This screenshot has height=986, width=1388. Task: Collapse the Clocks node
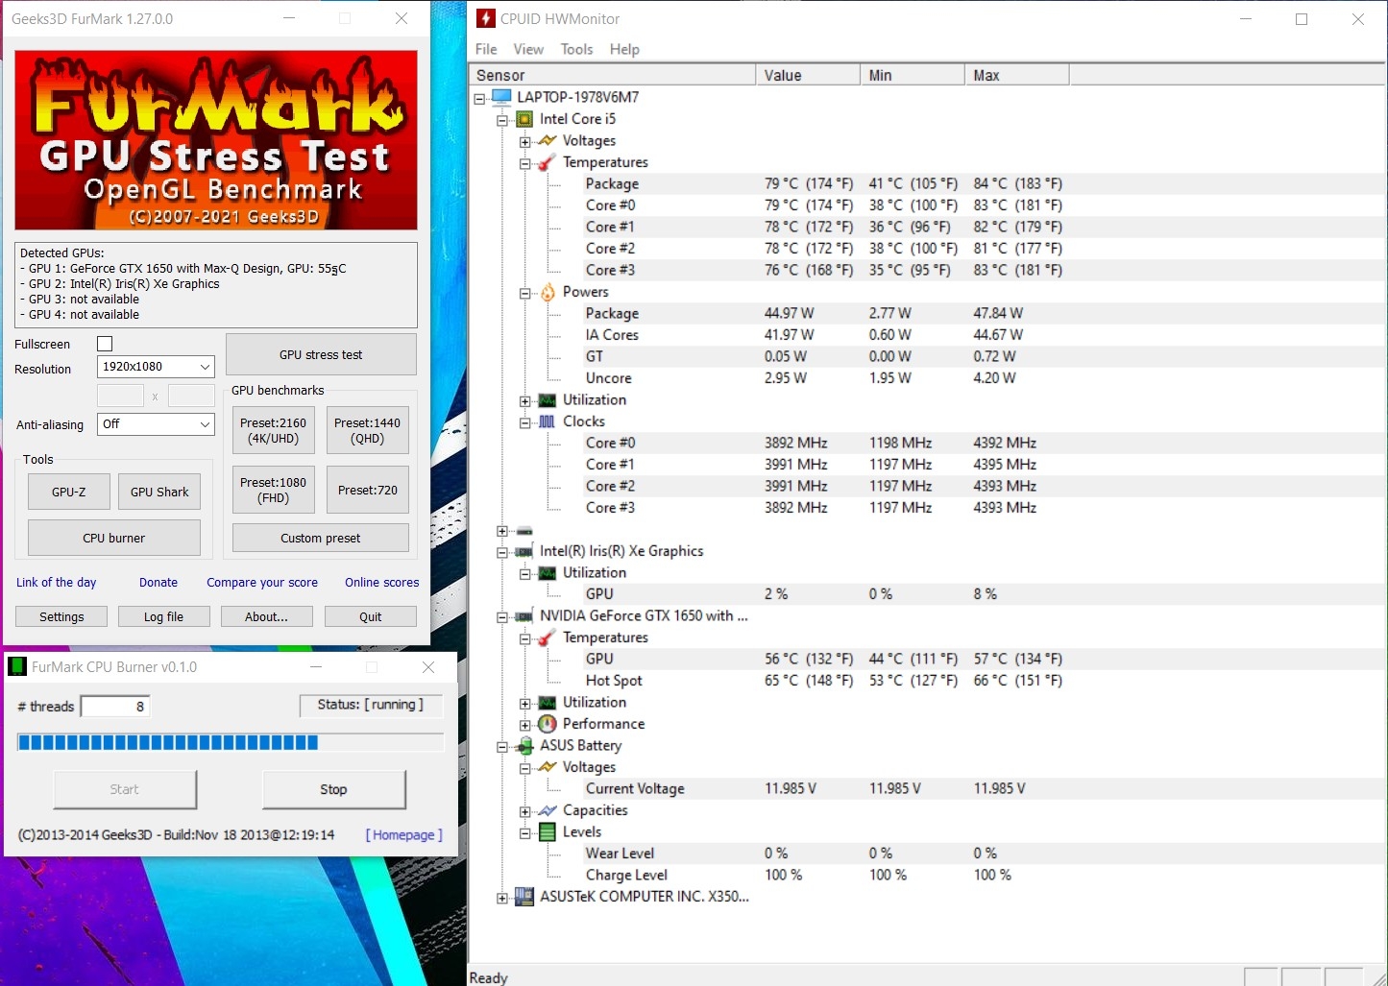click(x=525, y=422)
